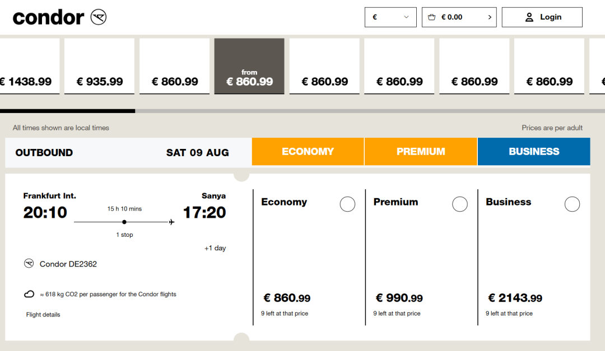Image resolution: width=605 pixels, height=351 pixels.
Task: Expand Flight details for the Sanya flight
Action: click(43, 315)
